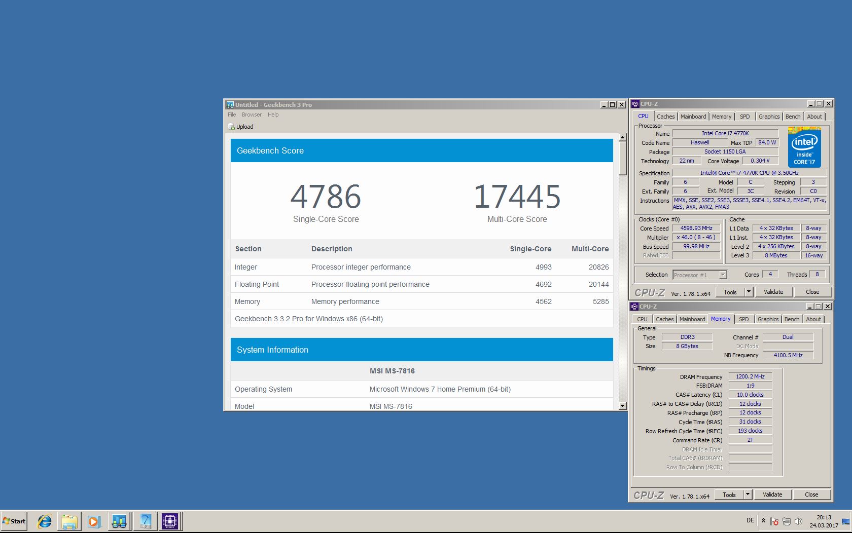Click the Intel Core i7 4770K name field

(725, 133)
